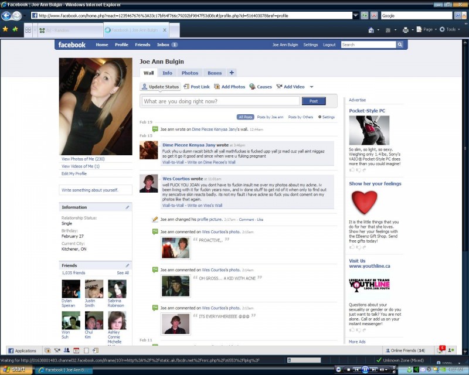Screen dimensions: 469x375
Task: Expand the Google search provider dropdown
Action: (x=464, y=16)
